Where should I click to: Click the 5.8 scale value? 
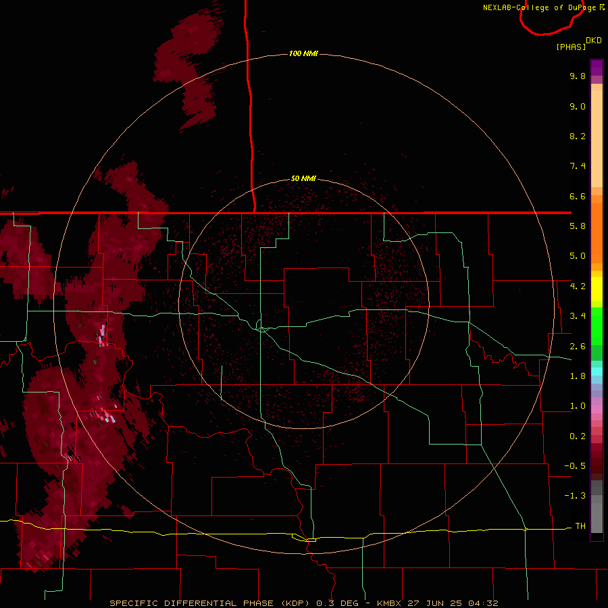(578, 226)
